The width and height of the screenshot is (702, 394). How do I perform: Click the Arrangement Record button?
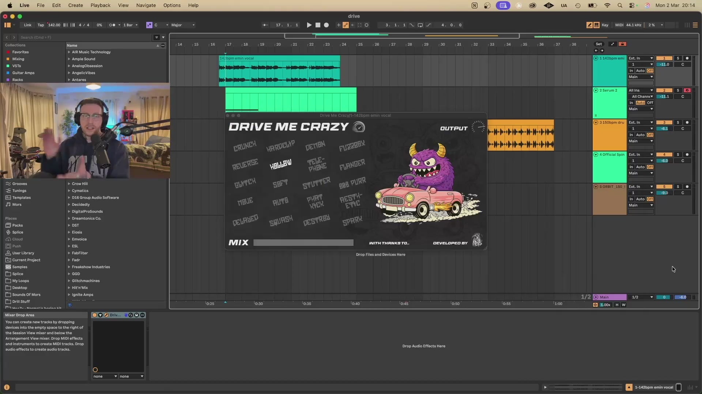(327, 25)
